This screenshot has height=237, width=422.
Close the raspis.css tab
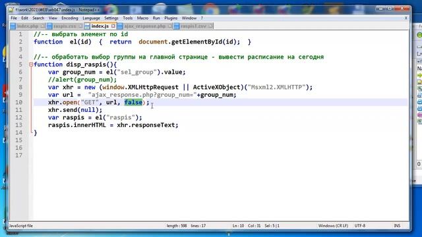tap(80, 26)
